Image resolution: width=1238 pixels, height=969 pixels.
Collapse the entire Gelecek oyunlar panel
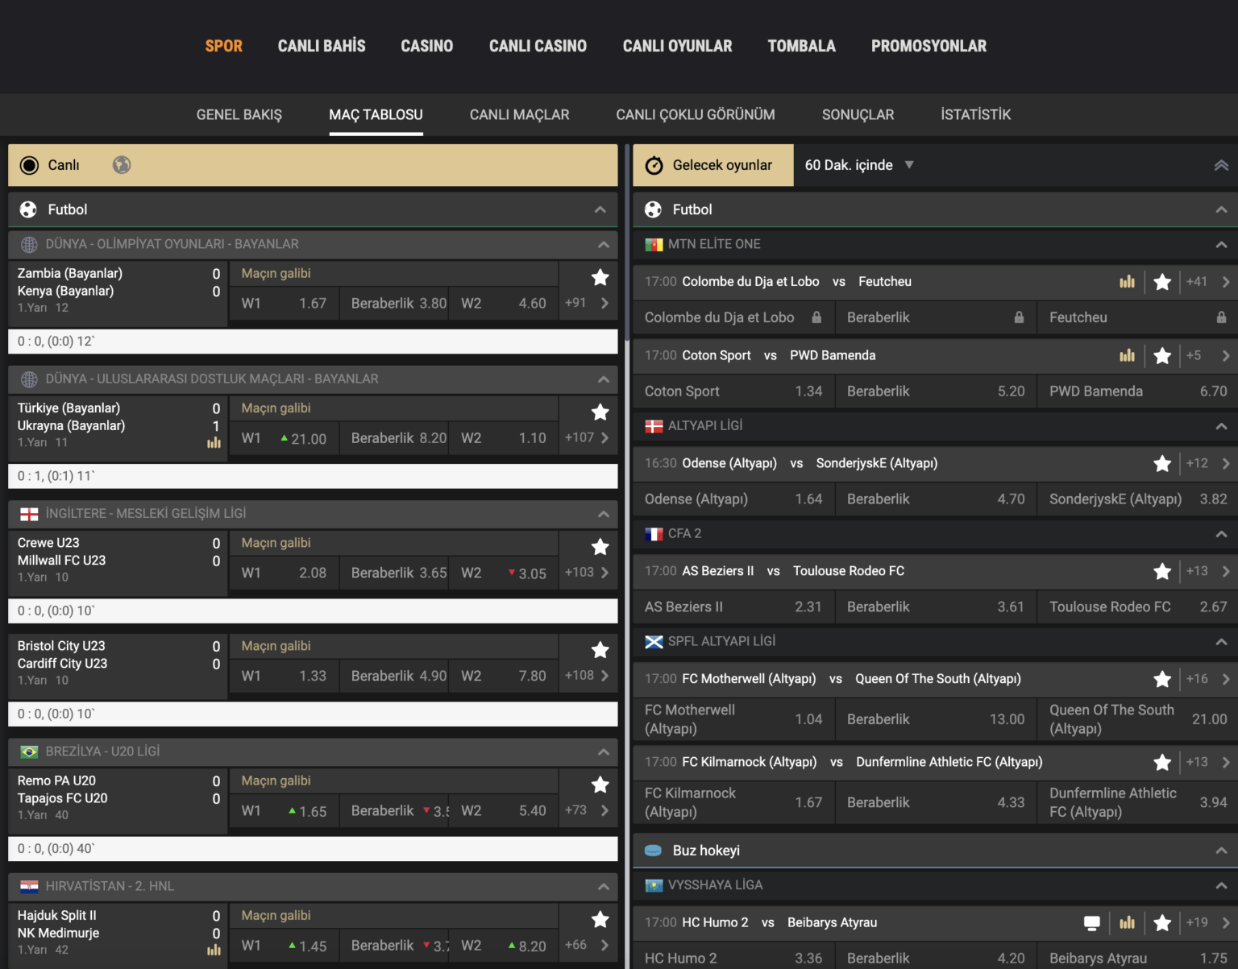click(x=1222, y=165)
